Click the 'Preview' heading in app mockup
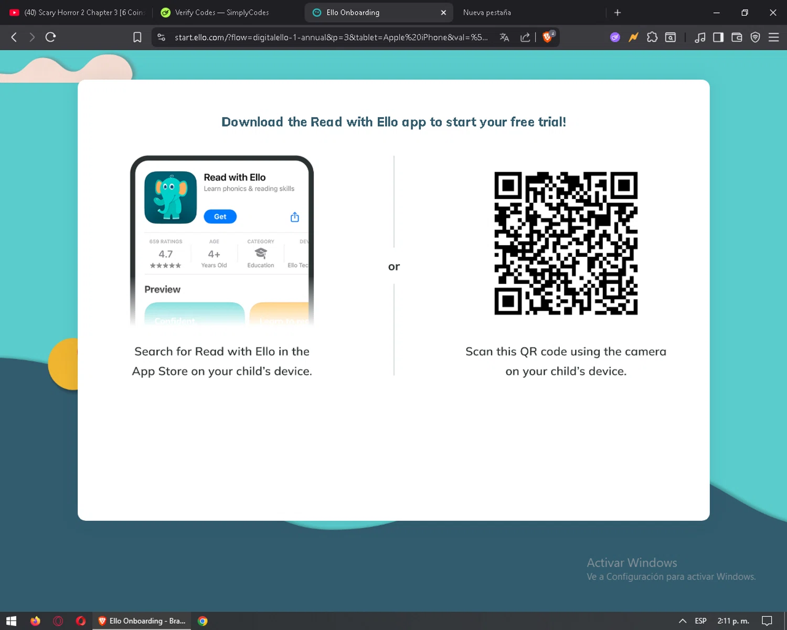This screenshot has width=787, height=630. 162,289
